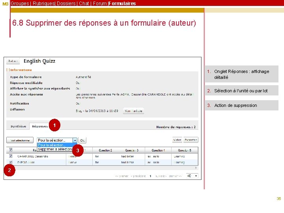Click page number 1 in pagination
This screenshot has width=284, height=213.
(150, 176)
